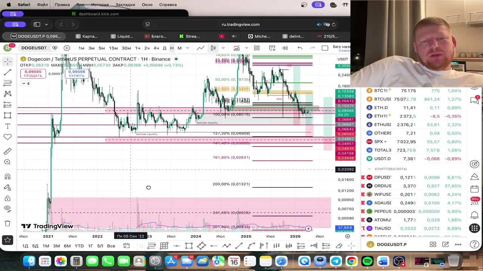Add note for DOGEUSDT.P symbol
483x271 pixels.
click(446, 245)
